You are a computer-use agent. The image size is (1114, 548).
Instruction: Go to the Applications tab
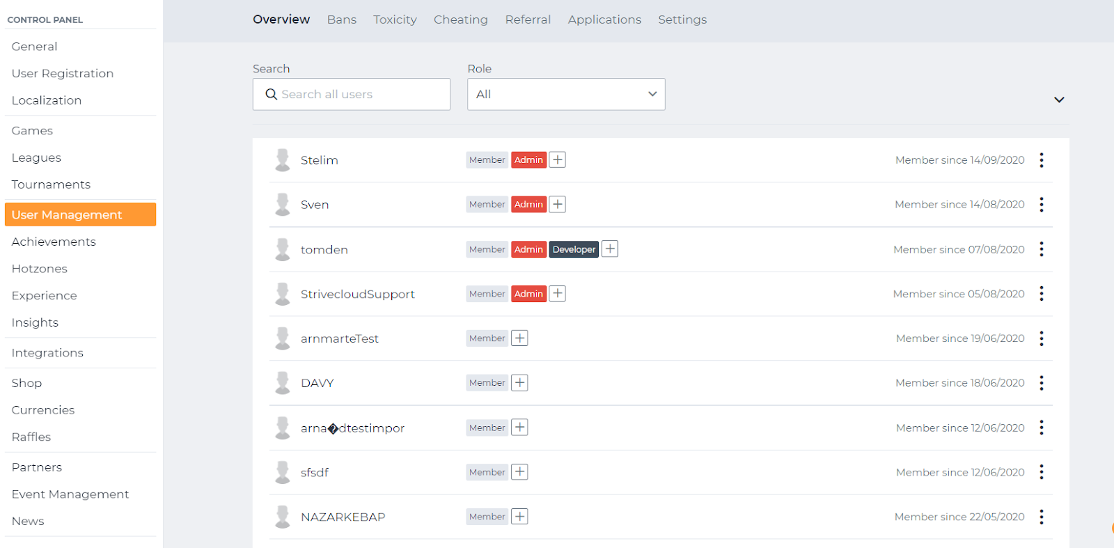tap(604, 19)
